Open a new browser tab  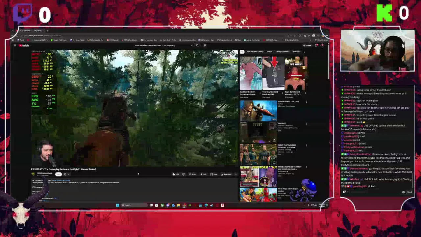click(48, 31)
